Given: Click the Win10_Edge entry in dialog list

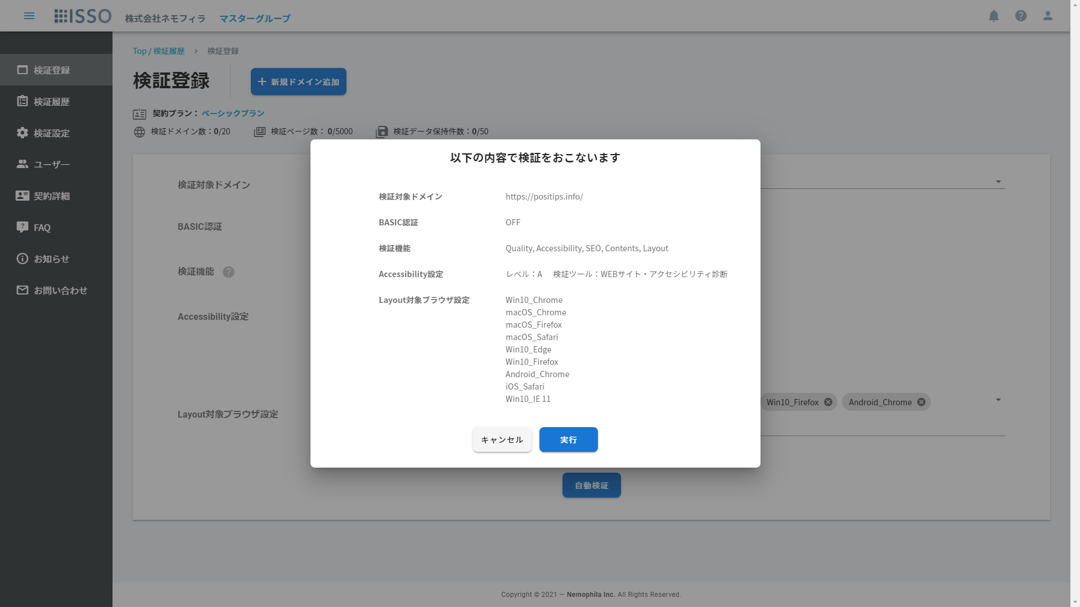Looking at the screenshot, I should tap(528, 349).
